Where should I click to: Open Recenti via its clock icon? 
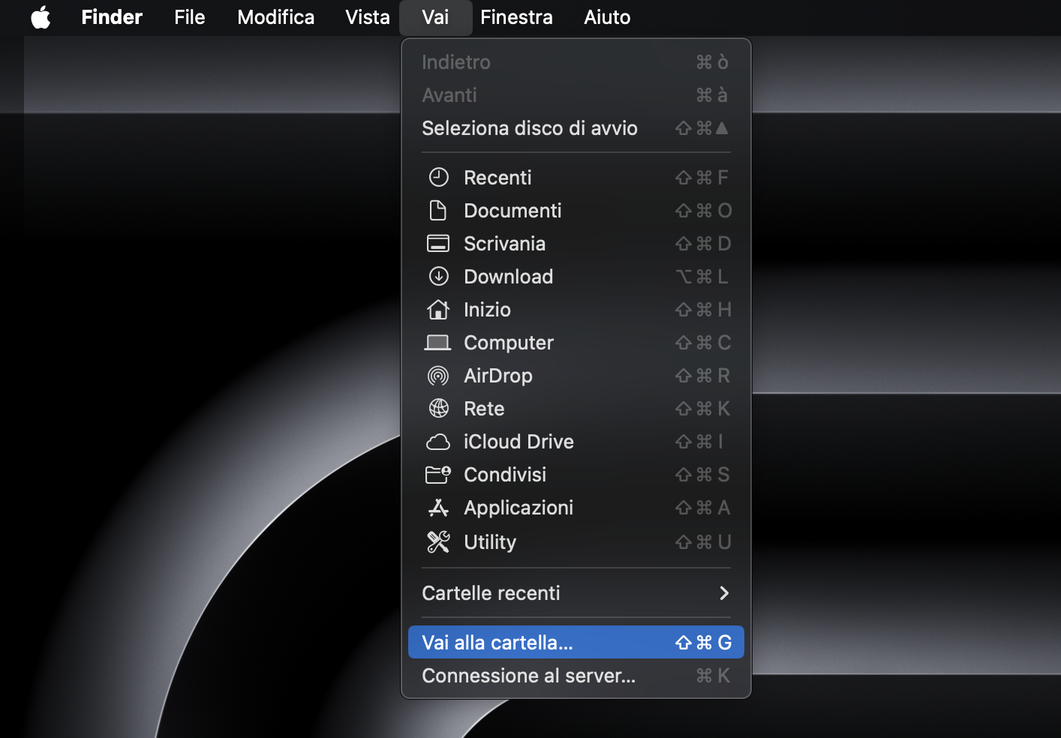[439, 177]
